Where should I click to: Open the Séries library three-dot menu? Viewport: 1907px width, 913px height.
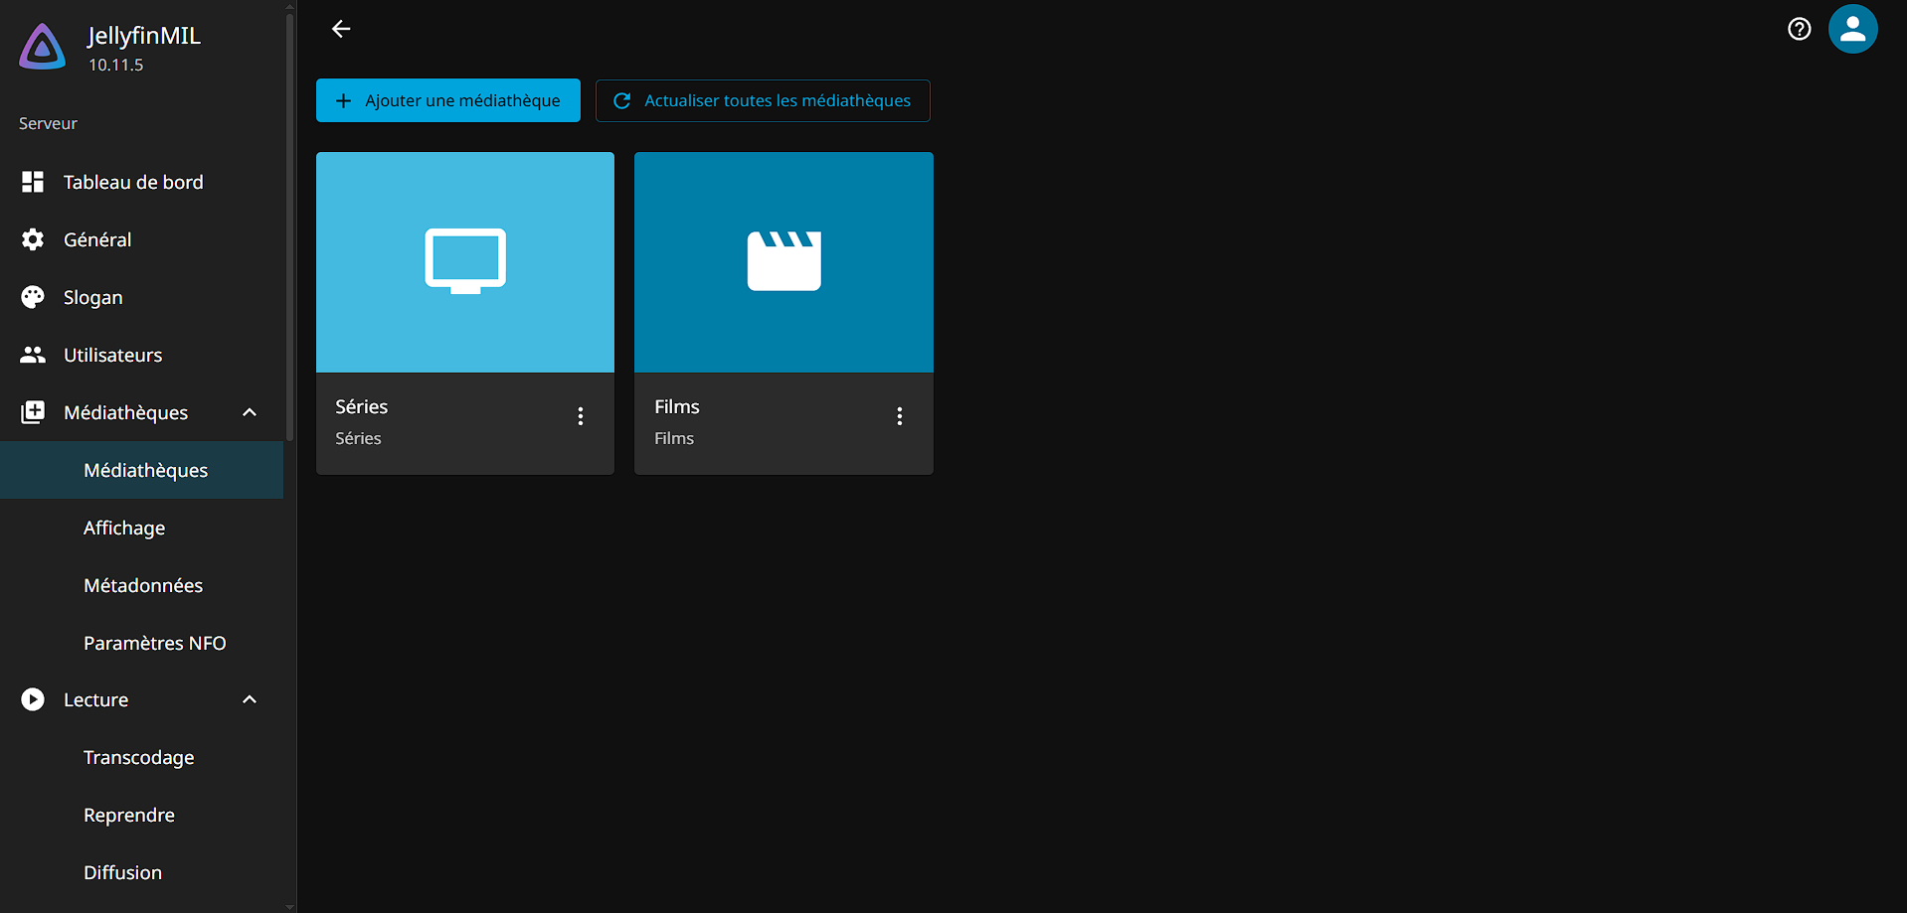pos(581,416)
